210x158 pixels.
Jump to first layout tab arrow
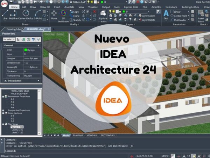[x=44, y=135]
